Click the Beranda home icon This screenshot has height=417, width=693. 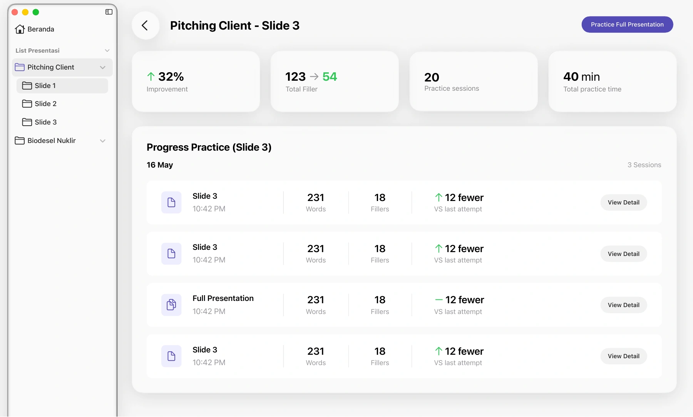[20, 29]
